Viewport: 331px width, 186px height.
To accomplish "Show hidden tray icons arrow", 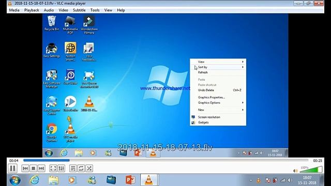I will tap(251, 180).
